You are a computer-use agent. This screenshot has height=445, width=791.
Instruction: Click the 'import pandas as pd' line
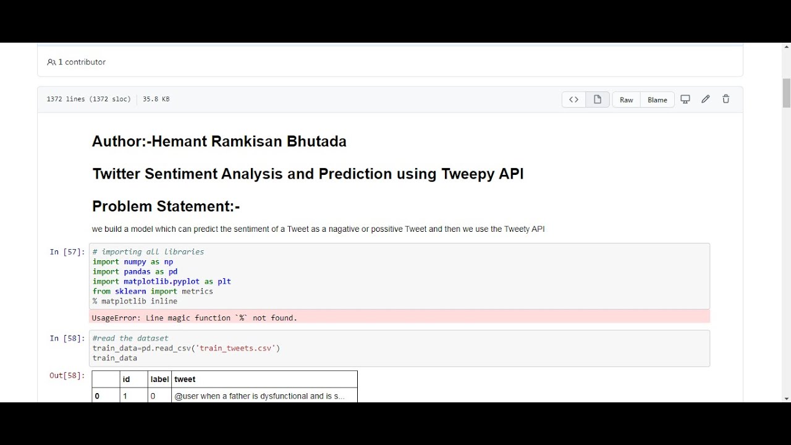click(135, 271)
